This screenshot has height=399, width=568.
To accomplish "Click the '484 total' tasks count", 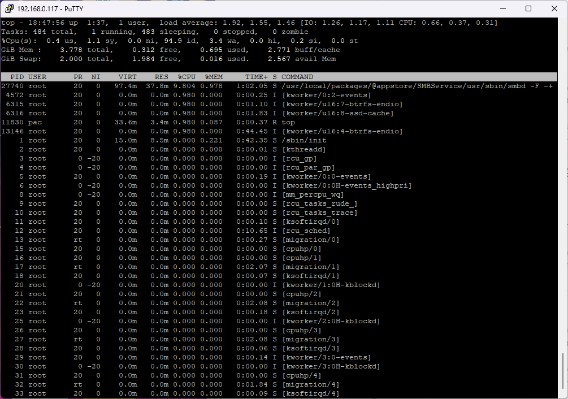I will 53,32.
